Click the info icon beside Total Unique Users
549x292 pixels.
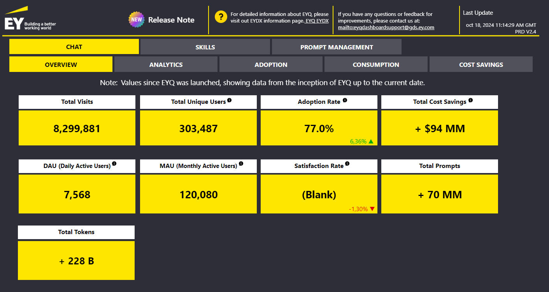pyautogui.click(x=229, y=100)
